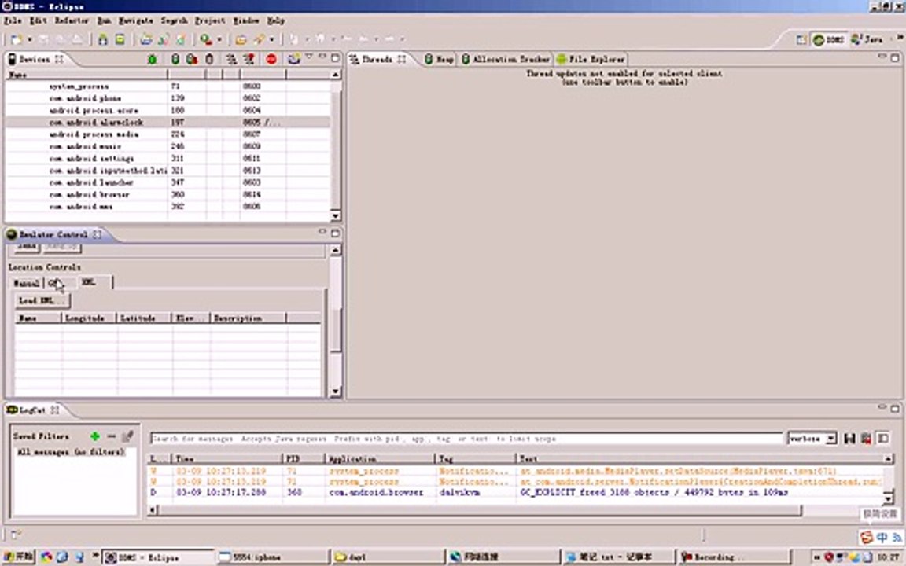Screen dimensions: 906x566
Task: Click in the LogCat search messages field
Action: (466, 439)
